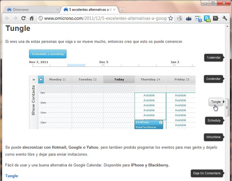Open a new browser tab
Image resolution: width=232 pixels, height=181 pixels.
(123, 10)
